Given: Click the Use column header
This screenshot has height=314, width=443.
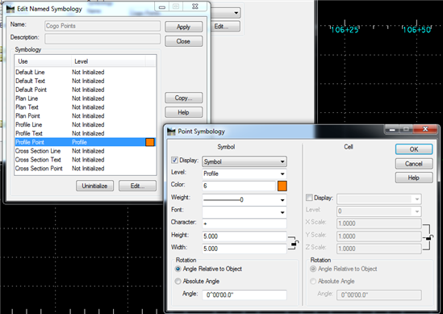Looking at the screenshot, I should pos(43,61).
